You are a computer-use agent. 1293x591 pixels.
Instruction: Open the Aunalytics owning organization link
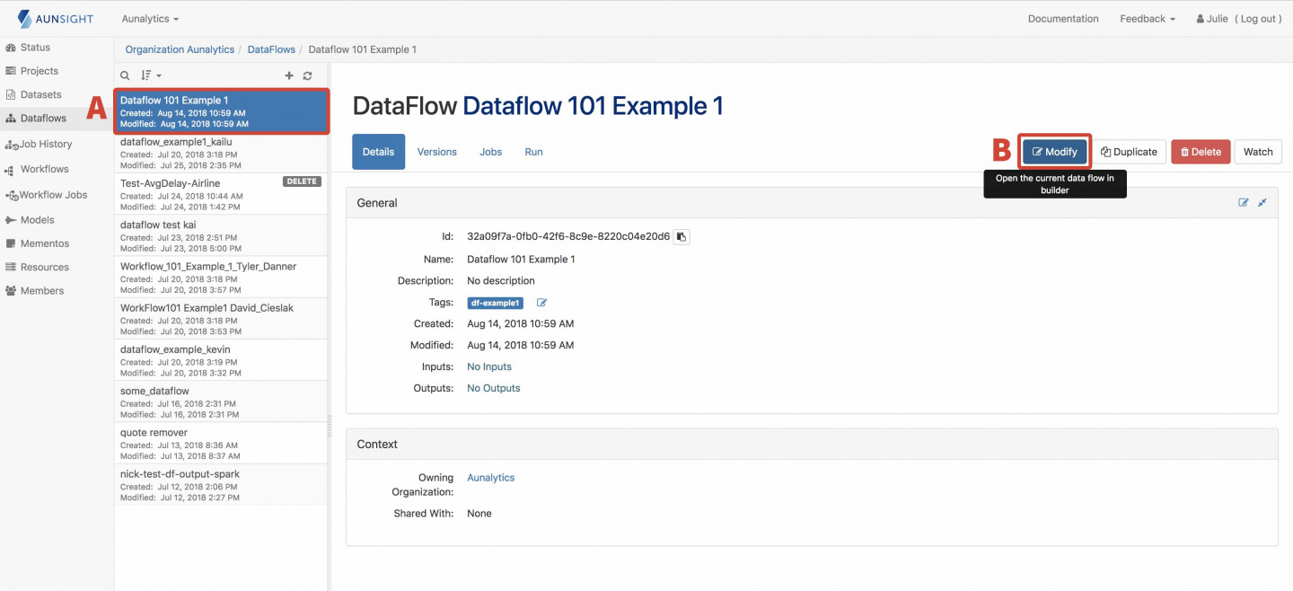tap(491, 478)
